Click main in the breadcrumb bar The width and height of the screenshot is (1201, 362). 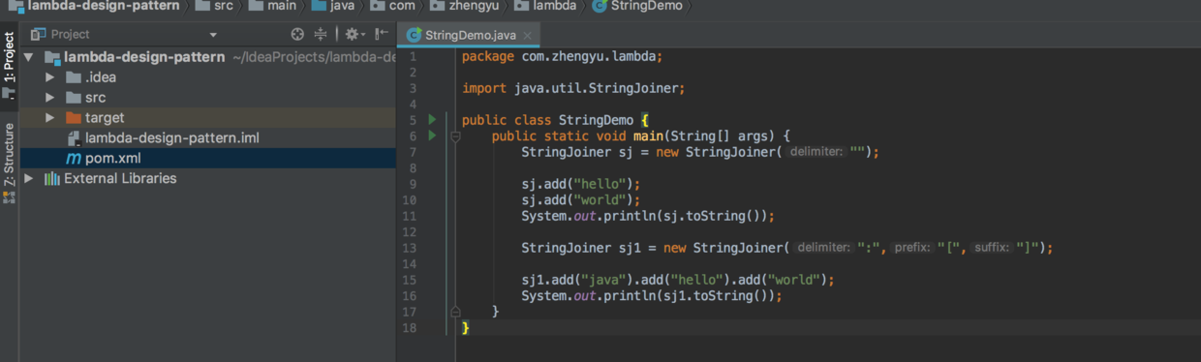pos(273,6)
